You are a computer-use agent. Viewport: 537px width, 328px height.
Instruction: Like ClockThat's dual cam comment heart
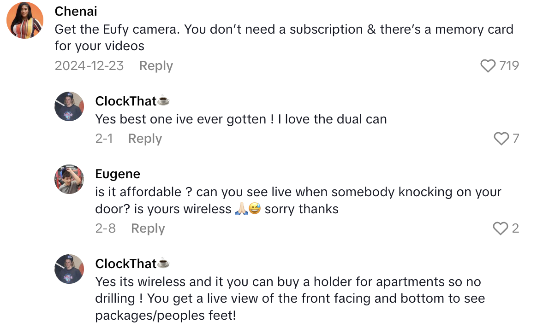[501, 139]
